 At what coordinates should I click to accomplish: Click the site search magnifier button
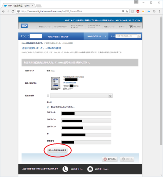click(139, 36)
